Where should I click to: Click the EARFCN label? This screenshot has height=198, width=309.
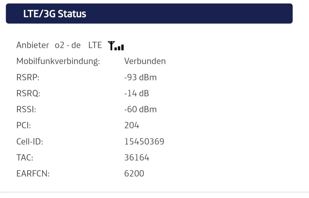(x=33, y=173)
